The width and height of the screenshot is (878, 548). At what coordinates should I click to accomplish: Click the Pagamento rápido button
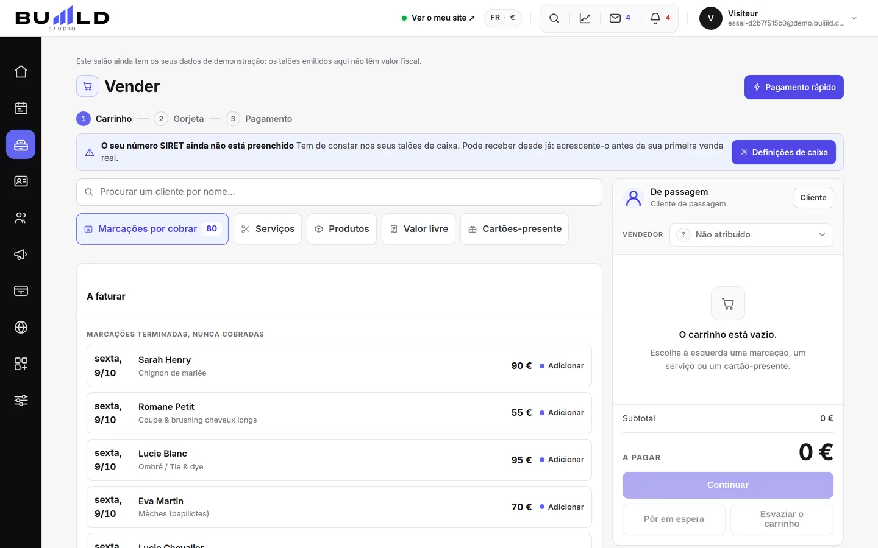click(x=794, y=87)
